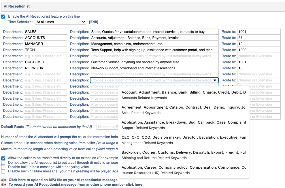
Task: Click the Sales, Quotes description field
Action: pos(154,32)
